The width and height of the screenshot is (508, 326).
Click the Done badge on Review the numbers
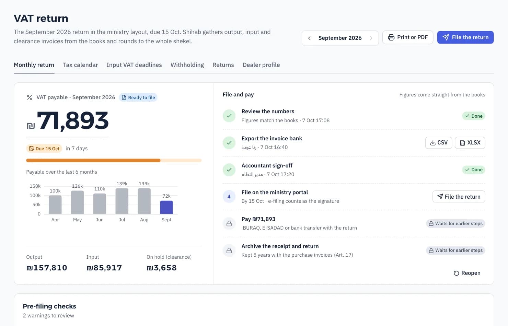[x=473, y=116]
